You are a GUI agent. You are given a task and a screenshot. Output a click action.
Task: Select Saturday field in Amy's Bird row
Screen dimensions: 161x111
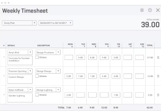click(x=128, y=57)
